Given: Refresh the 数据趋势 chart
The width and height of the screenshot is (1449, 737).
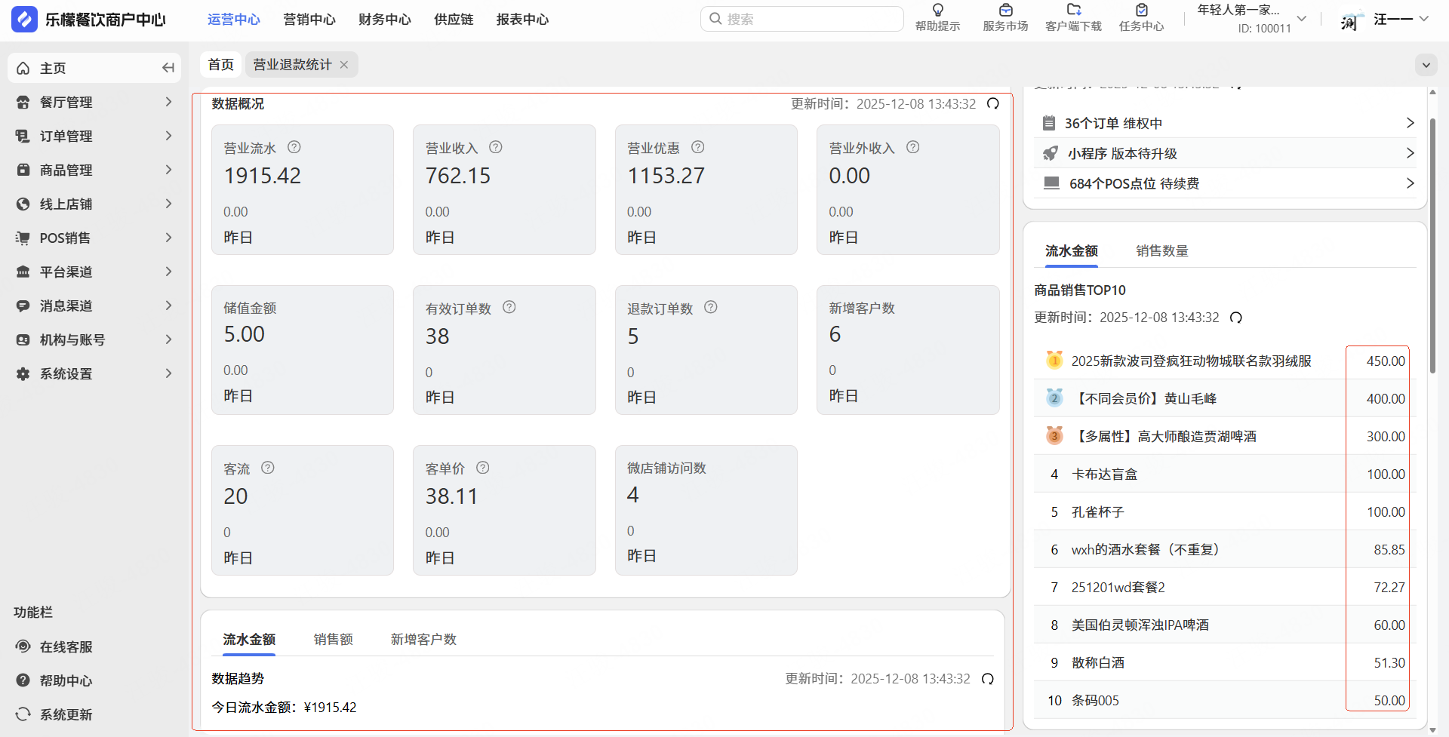Looking at the screenshot, I should pos(988,679).
